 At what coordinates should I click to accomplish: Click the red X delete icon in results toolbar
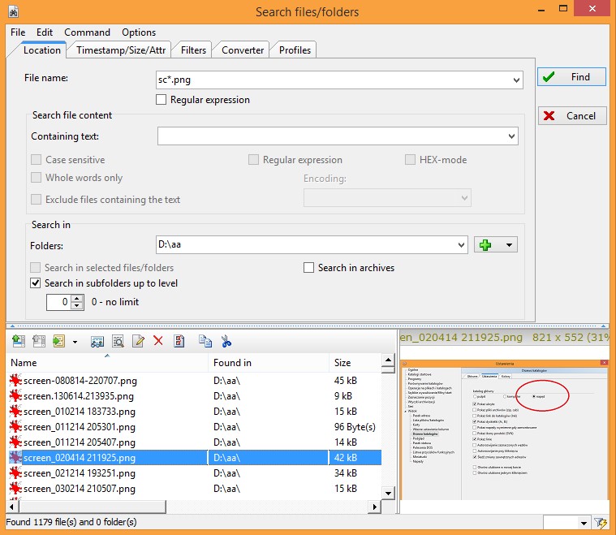[x=158, y=342]
